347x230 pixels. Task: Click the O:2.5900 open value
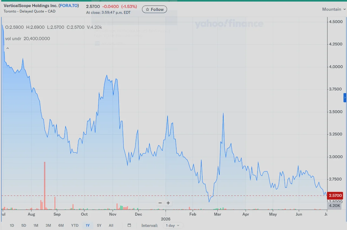click(x=14, y=27)
